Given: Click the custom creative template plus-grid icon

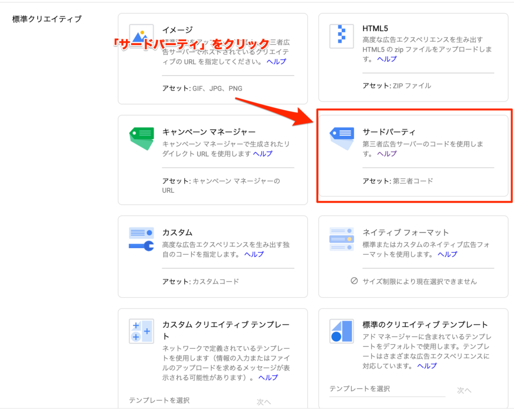Looking at the screenshot, I should coord(141,331).
